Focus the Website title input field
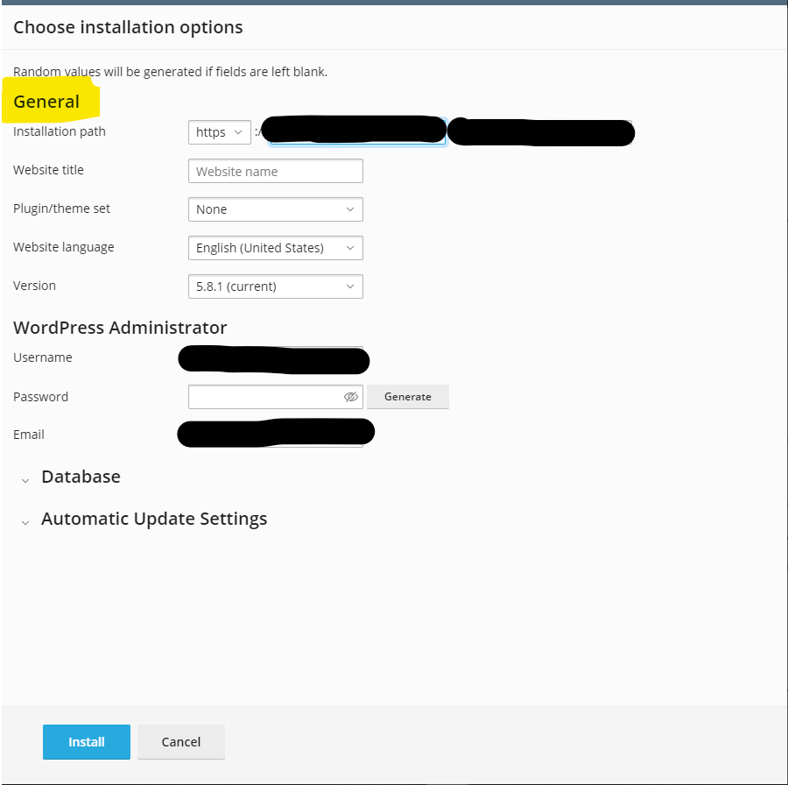Viewport: 788px width, 785px height. coord(276,171)
